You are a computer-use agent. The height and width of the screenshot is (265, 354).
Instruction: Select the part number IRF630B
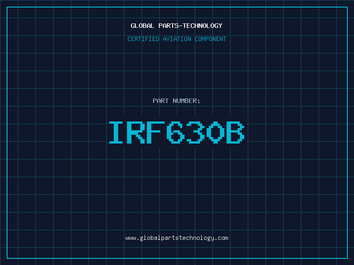(177, 132)
